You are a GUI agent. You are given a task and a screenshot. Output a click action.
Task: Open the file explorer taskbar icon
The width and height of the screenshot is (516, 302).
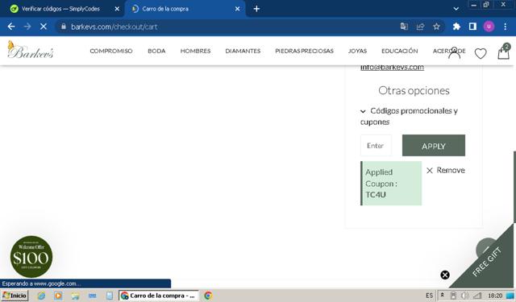pos(75,296)
